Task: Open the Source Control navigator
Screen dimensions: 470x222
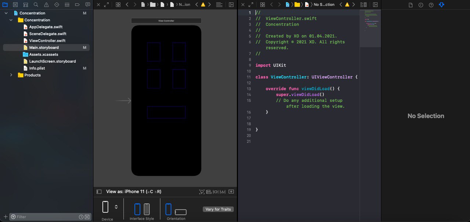Action: (x=15, y=5)
